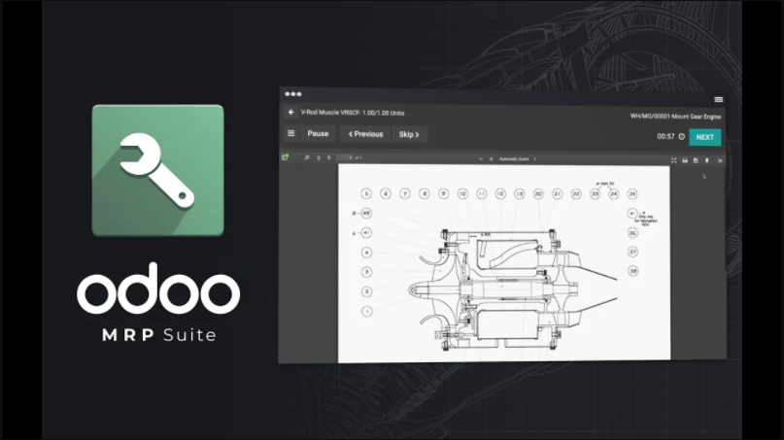Pause the work order timer
Image resolution: width=784 pixels, height=440 pixels.
point(318,133)
